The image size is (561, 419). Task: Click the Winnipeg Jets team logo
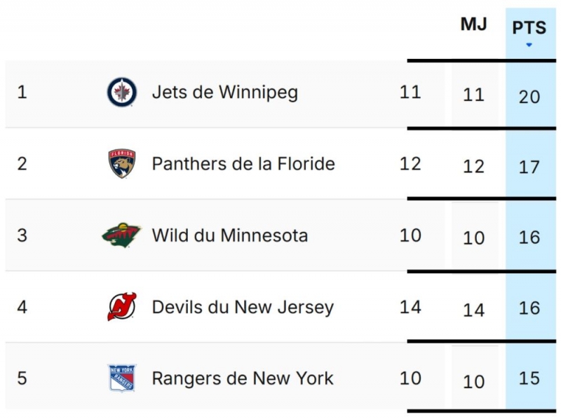point(121,92)
